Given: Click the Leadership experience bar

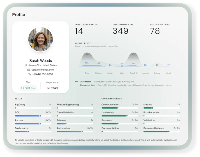Looking at the screenshot, I should click(x=120, y=116).
